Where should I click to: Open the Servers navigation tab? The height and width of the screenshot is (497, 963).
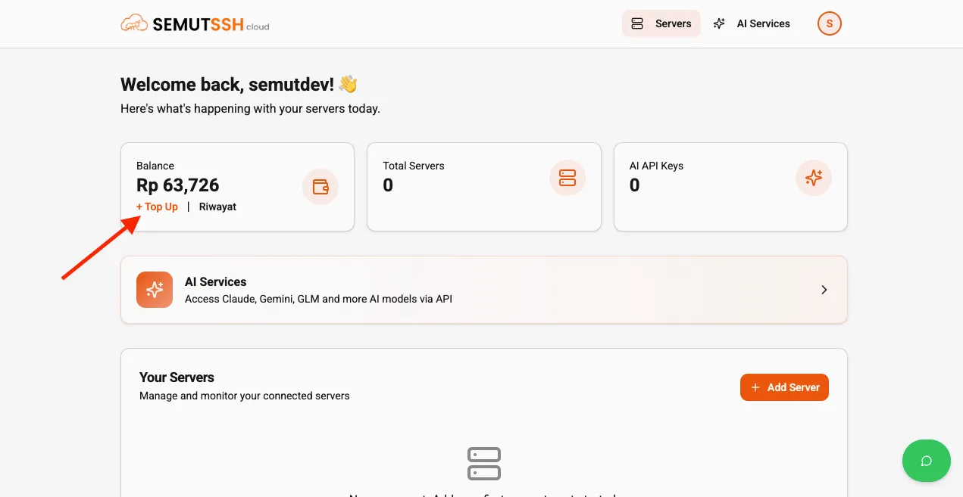point(661,23)
